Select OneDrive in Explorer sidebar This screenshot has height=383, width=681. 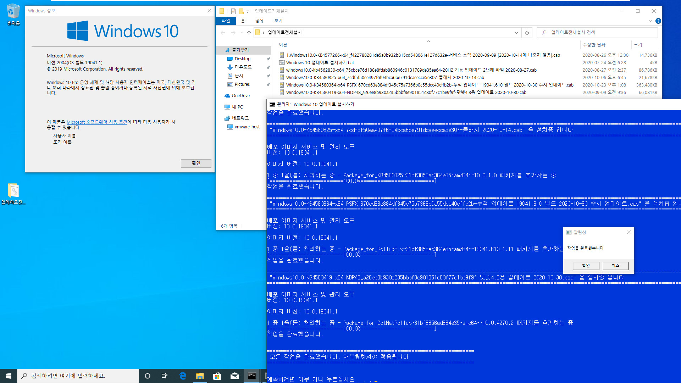[x=240, y=96]
